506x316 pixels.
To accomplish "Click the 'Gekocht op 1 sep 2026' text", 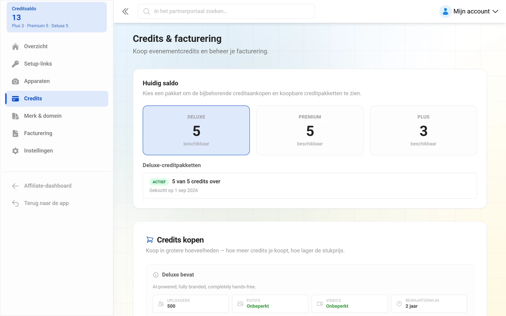I will 174,191.
